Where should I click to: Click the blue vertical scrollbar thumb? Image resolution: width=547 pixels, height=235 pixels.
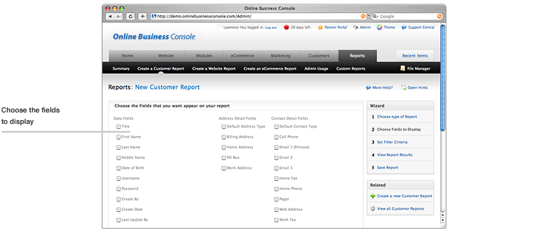[x=443, y=77]
